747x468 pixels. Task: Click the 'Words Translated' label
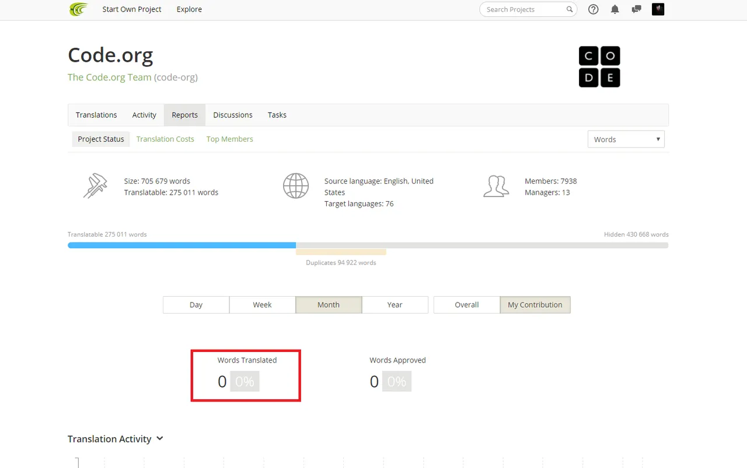coord(247,360)
